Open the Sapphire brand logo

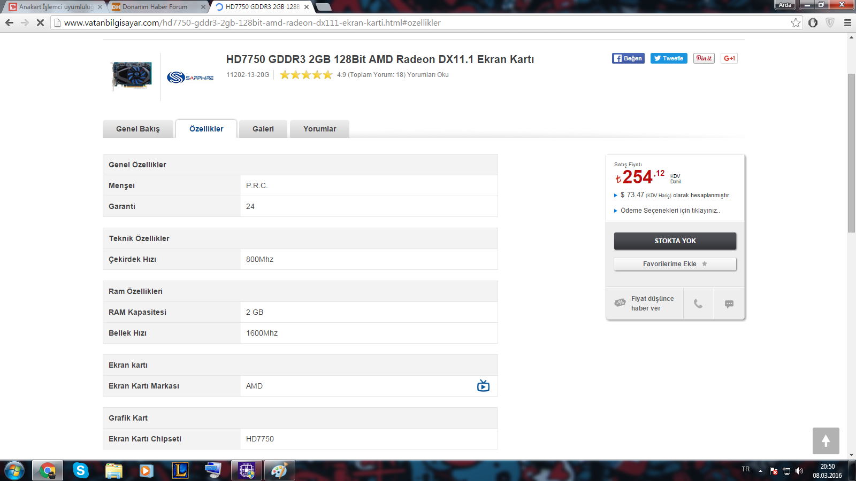click(190, 77)
